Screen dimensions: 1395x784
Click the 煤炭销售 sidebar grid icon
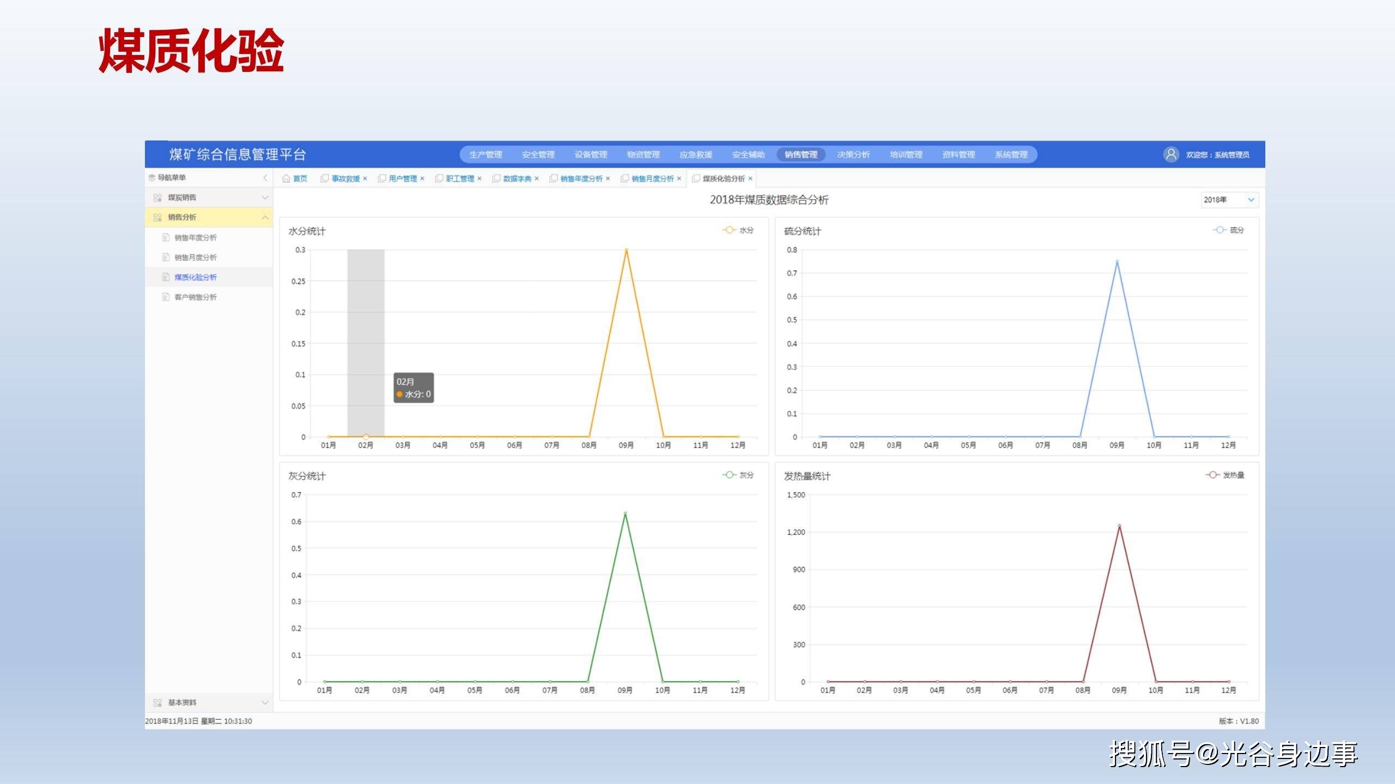[157, 198]
